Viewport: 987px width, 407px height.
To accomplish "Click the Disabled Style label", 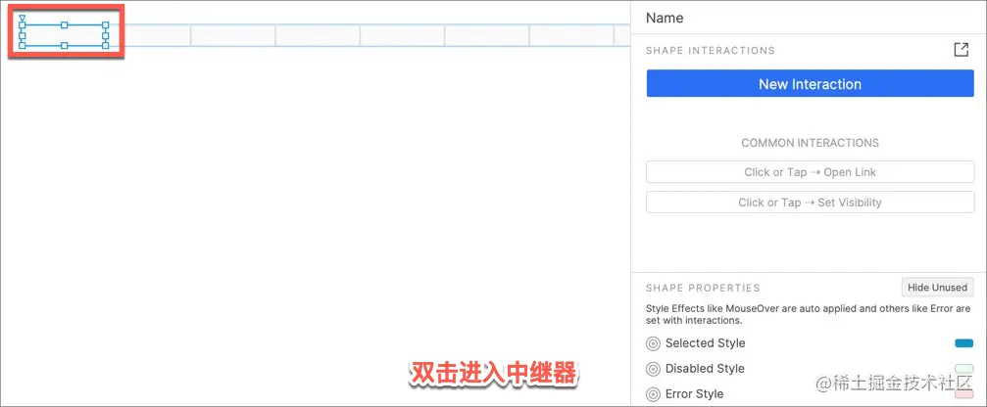I will pos(705,369).
